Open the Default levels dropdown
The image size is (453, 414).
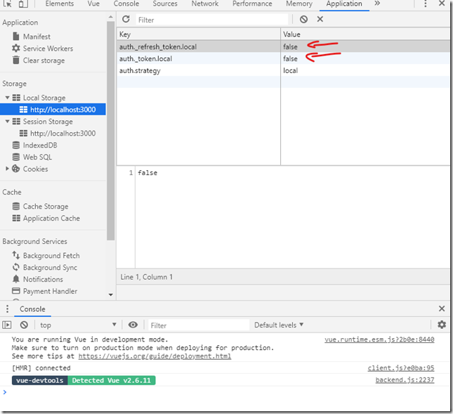pyautogui.click(x=279, y=325)
